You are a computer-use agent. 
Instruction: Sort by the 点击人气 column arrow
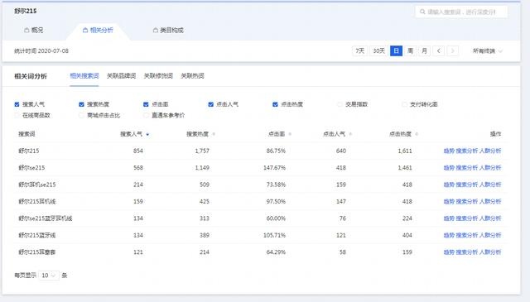(350, 134)
